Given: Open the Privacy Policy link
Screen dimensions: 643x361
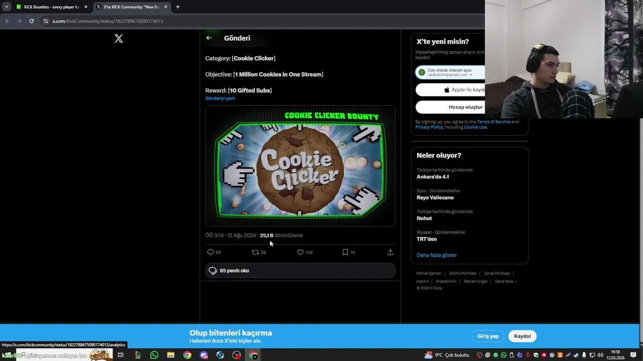Looking at the screenshot, I should pos(429,127).
